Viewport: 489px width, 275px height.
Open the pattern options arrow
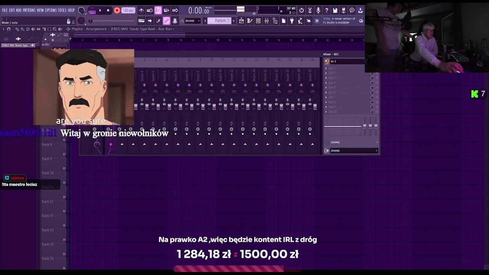[x=206, y=21]
